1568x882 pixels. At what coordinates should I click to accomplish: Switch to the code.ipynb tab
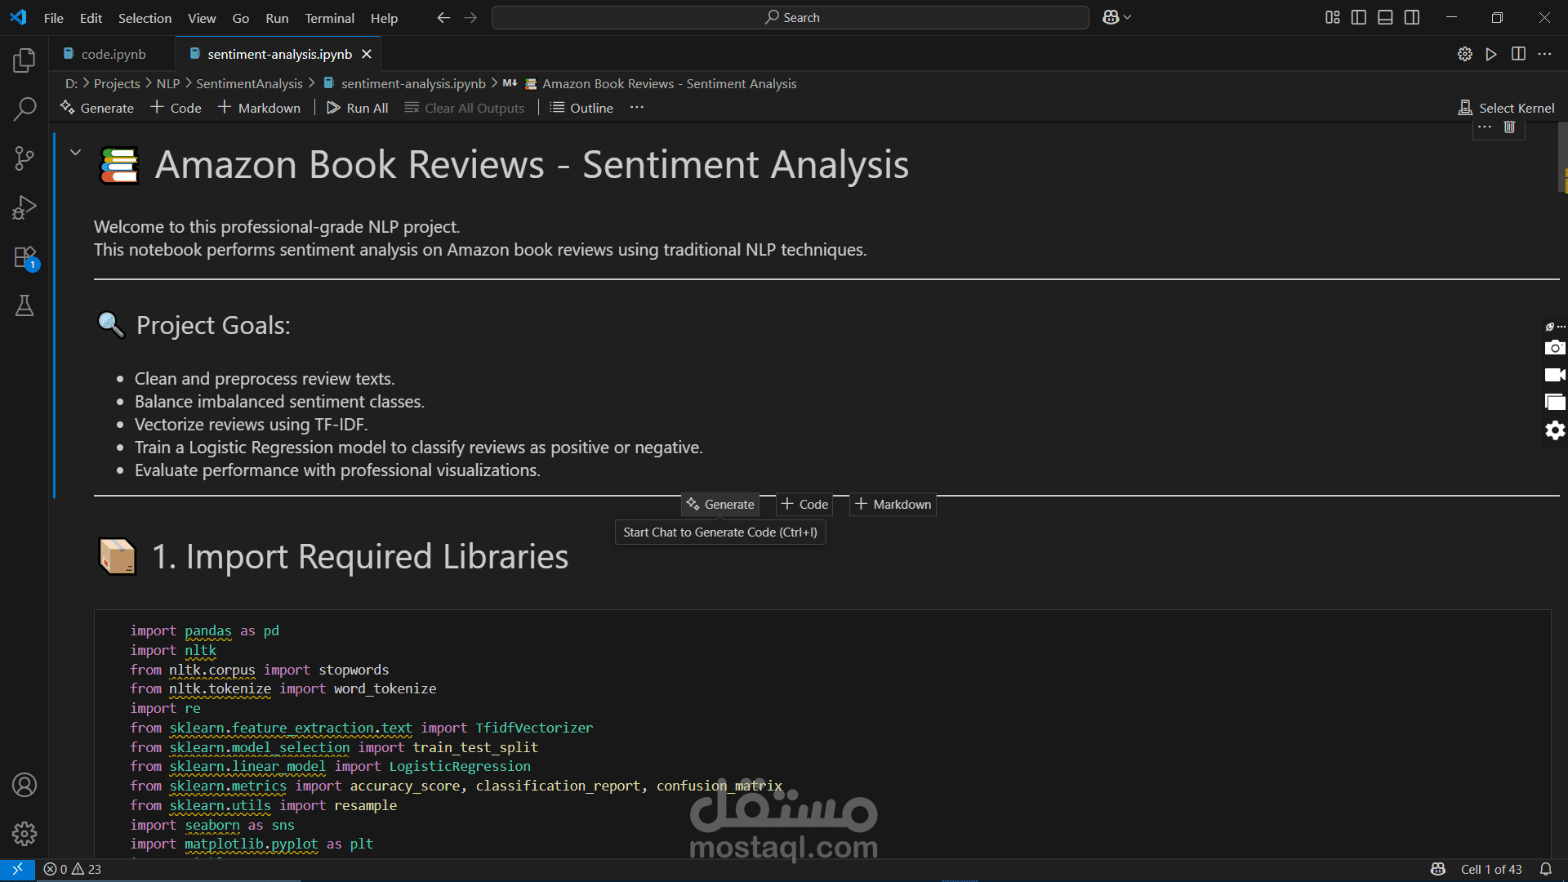coord(114,54)
